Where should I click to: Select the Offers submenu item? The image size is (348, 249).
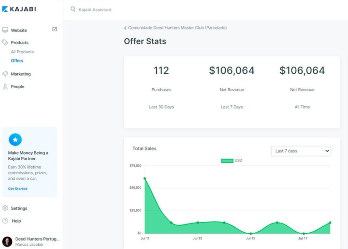[x=17, y=60]
